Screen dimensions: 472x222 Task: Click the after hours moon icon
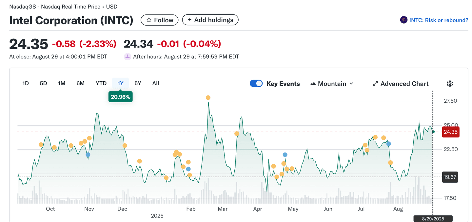click(128, 56)
